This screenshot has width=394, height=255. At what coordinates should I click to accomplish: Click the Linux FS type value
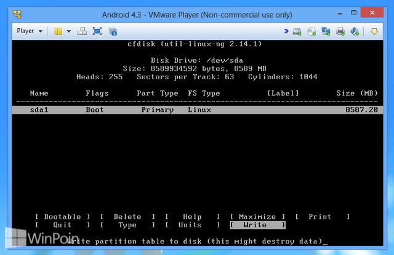(199, 110)
